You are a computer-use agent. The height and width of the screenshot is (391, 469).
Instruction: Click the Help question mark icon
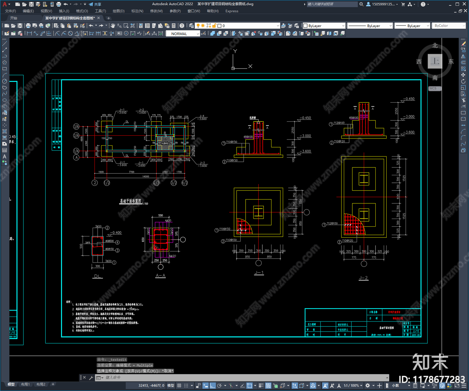pyautogui.click(x=182, y=26)
